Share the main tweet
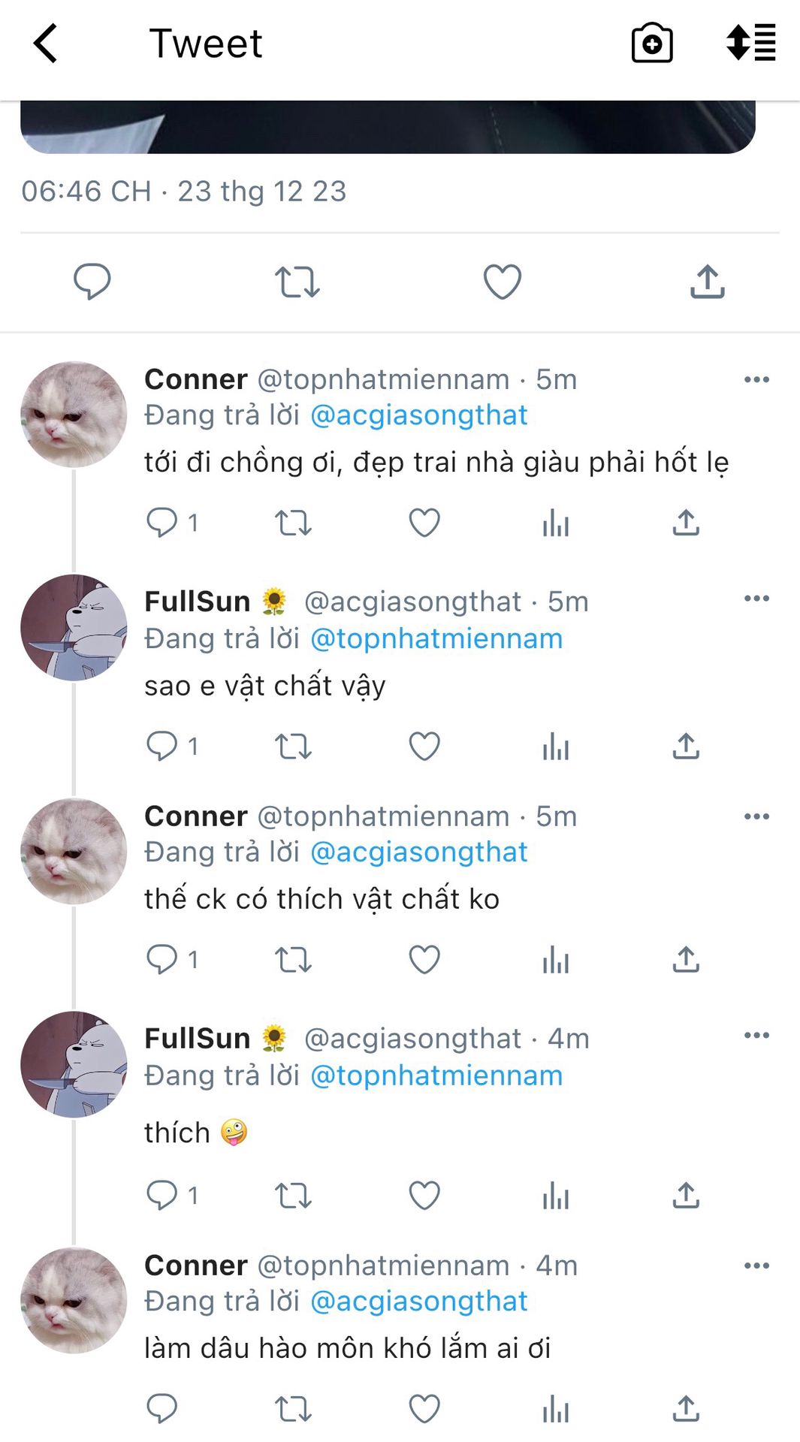The image size is (800, 1442). (x=707, y=282)
